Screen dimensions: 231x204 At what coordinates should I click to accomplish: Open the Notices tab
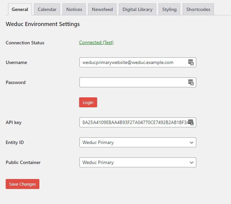(x=74, y=9)
